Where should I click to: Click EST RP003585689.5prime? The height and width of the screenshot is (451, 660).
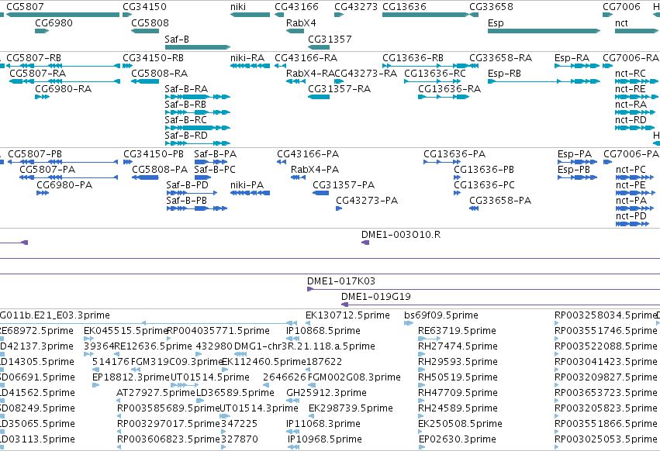pos(119,416)
